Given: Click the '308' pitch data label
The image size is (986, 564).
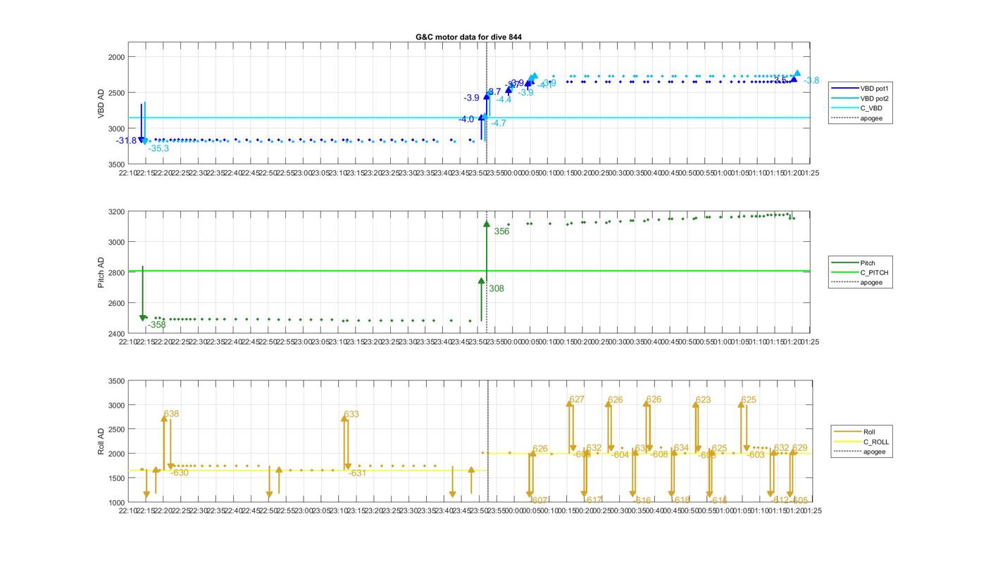Looking at the screenshot, I should click(497, 288).
